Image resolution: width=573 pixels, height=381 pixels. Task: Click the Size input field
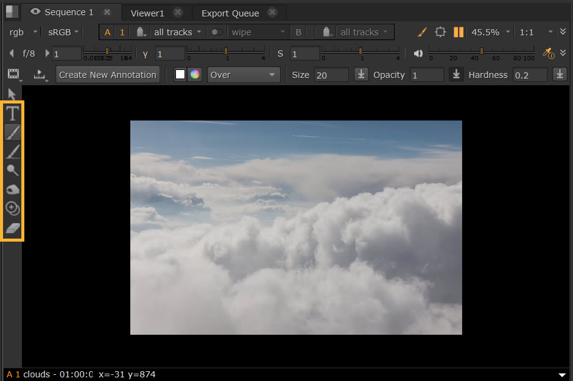pyautogui.click(x=331, y=75)
